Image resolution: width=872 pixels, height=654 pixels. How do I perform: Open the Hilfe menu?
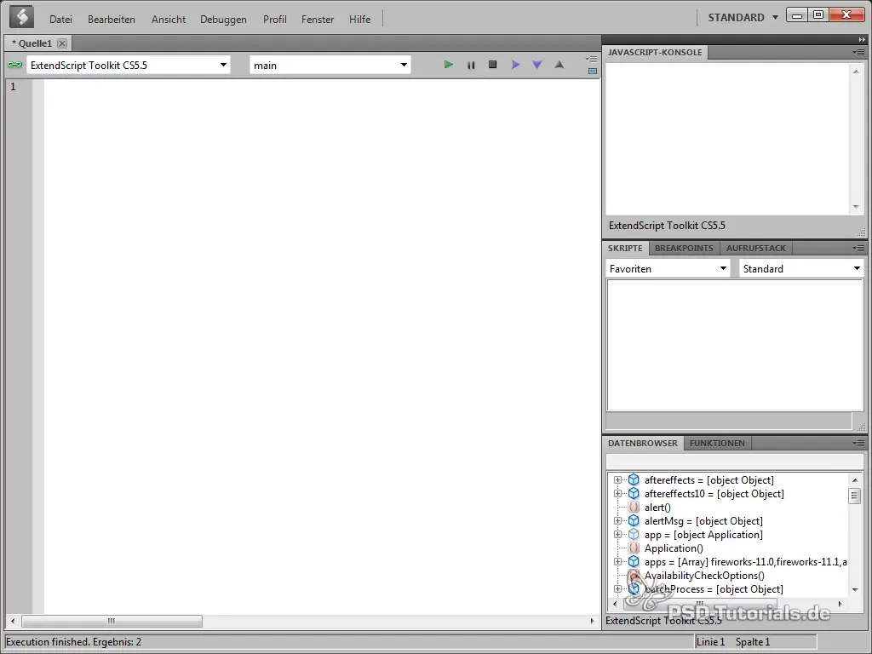[x=360, y=20]
